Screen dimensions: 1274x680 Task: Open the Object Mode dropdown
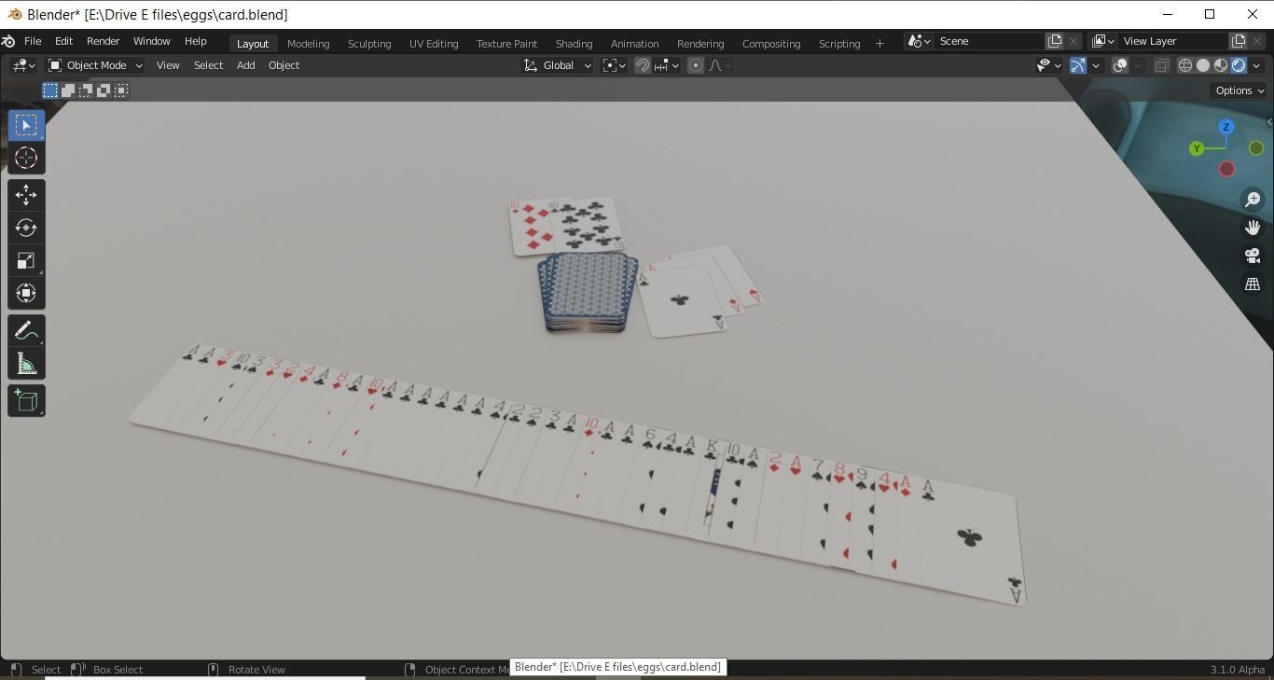point(95,65)
